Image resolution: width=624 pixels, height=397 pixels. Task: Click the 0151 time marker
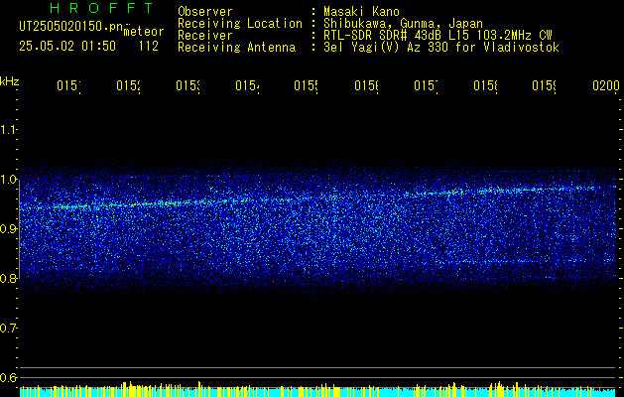pyautogui.click(x=68, y=86)
